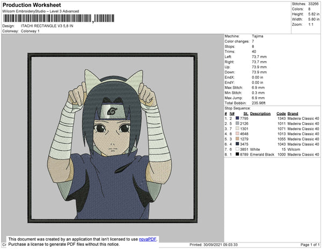Screen dimensions: 322x249
Task: Click the Height value '5.82 in'
Action: (x=314, y=14)
